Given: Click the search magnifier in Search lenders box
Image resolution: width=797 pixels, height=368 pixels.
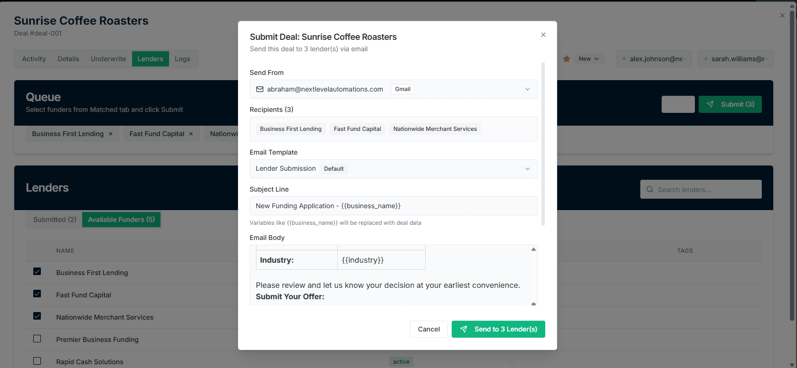Looking at the screenshot, I should (649, 189).
